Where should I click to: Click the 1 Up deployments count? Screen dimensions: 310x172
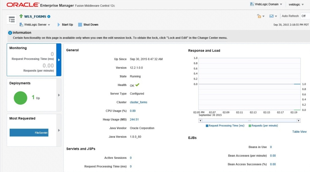pos(36,97)
